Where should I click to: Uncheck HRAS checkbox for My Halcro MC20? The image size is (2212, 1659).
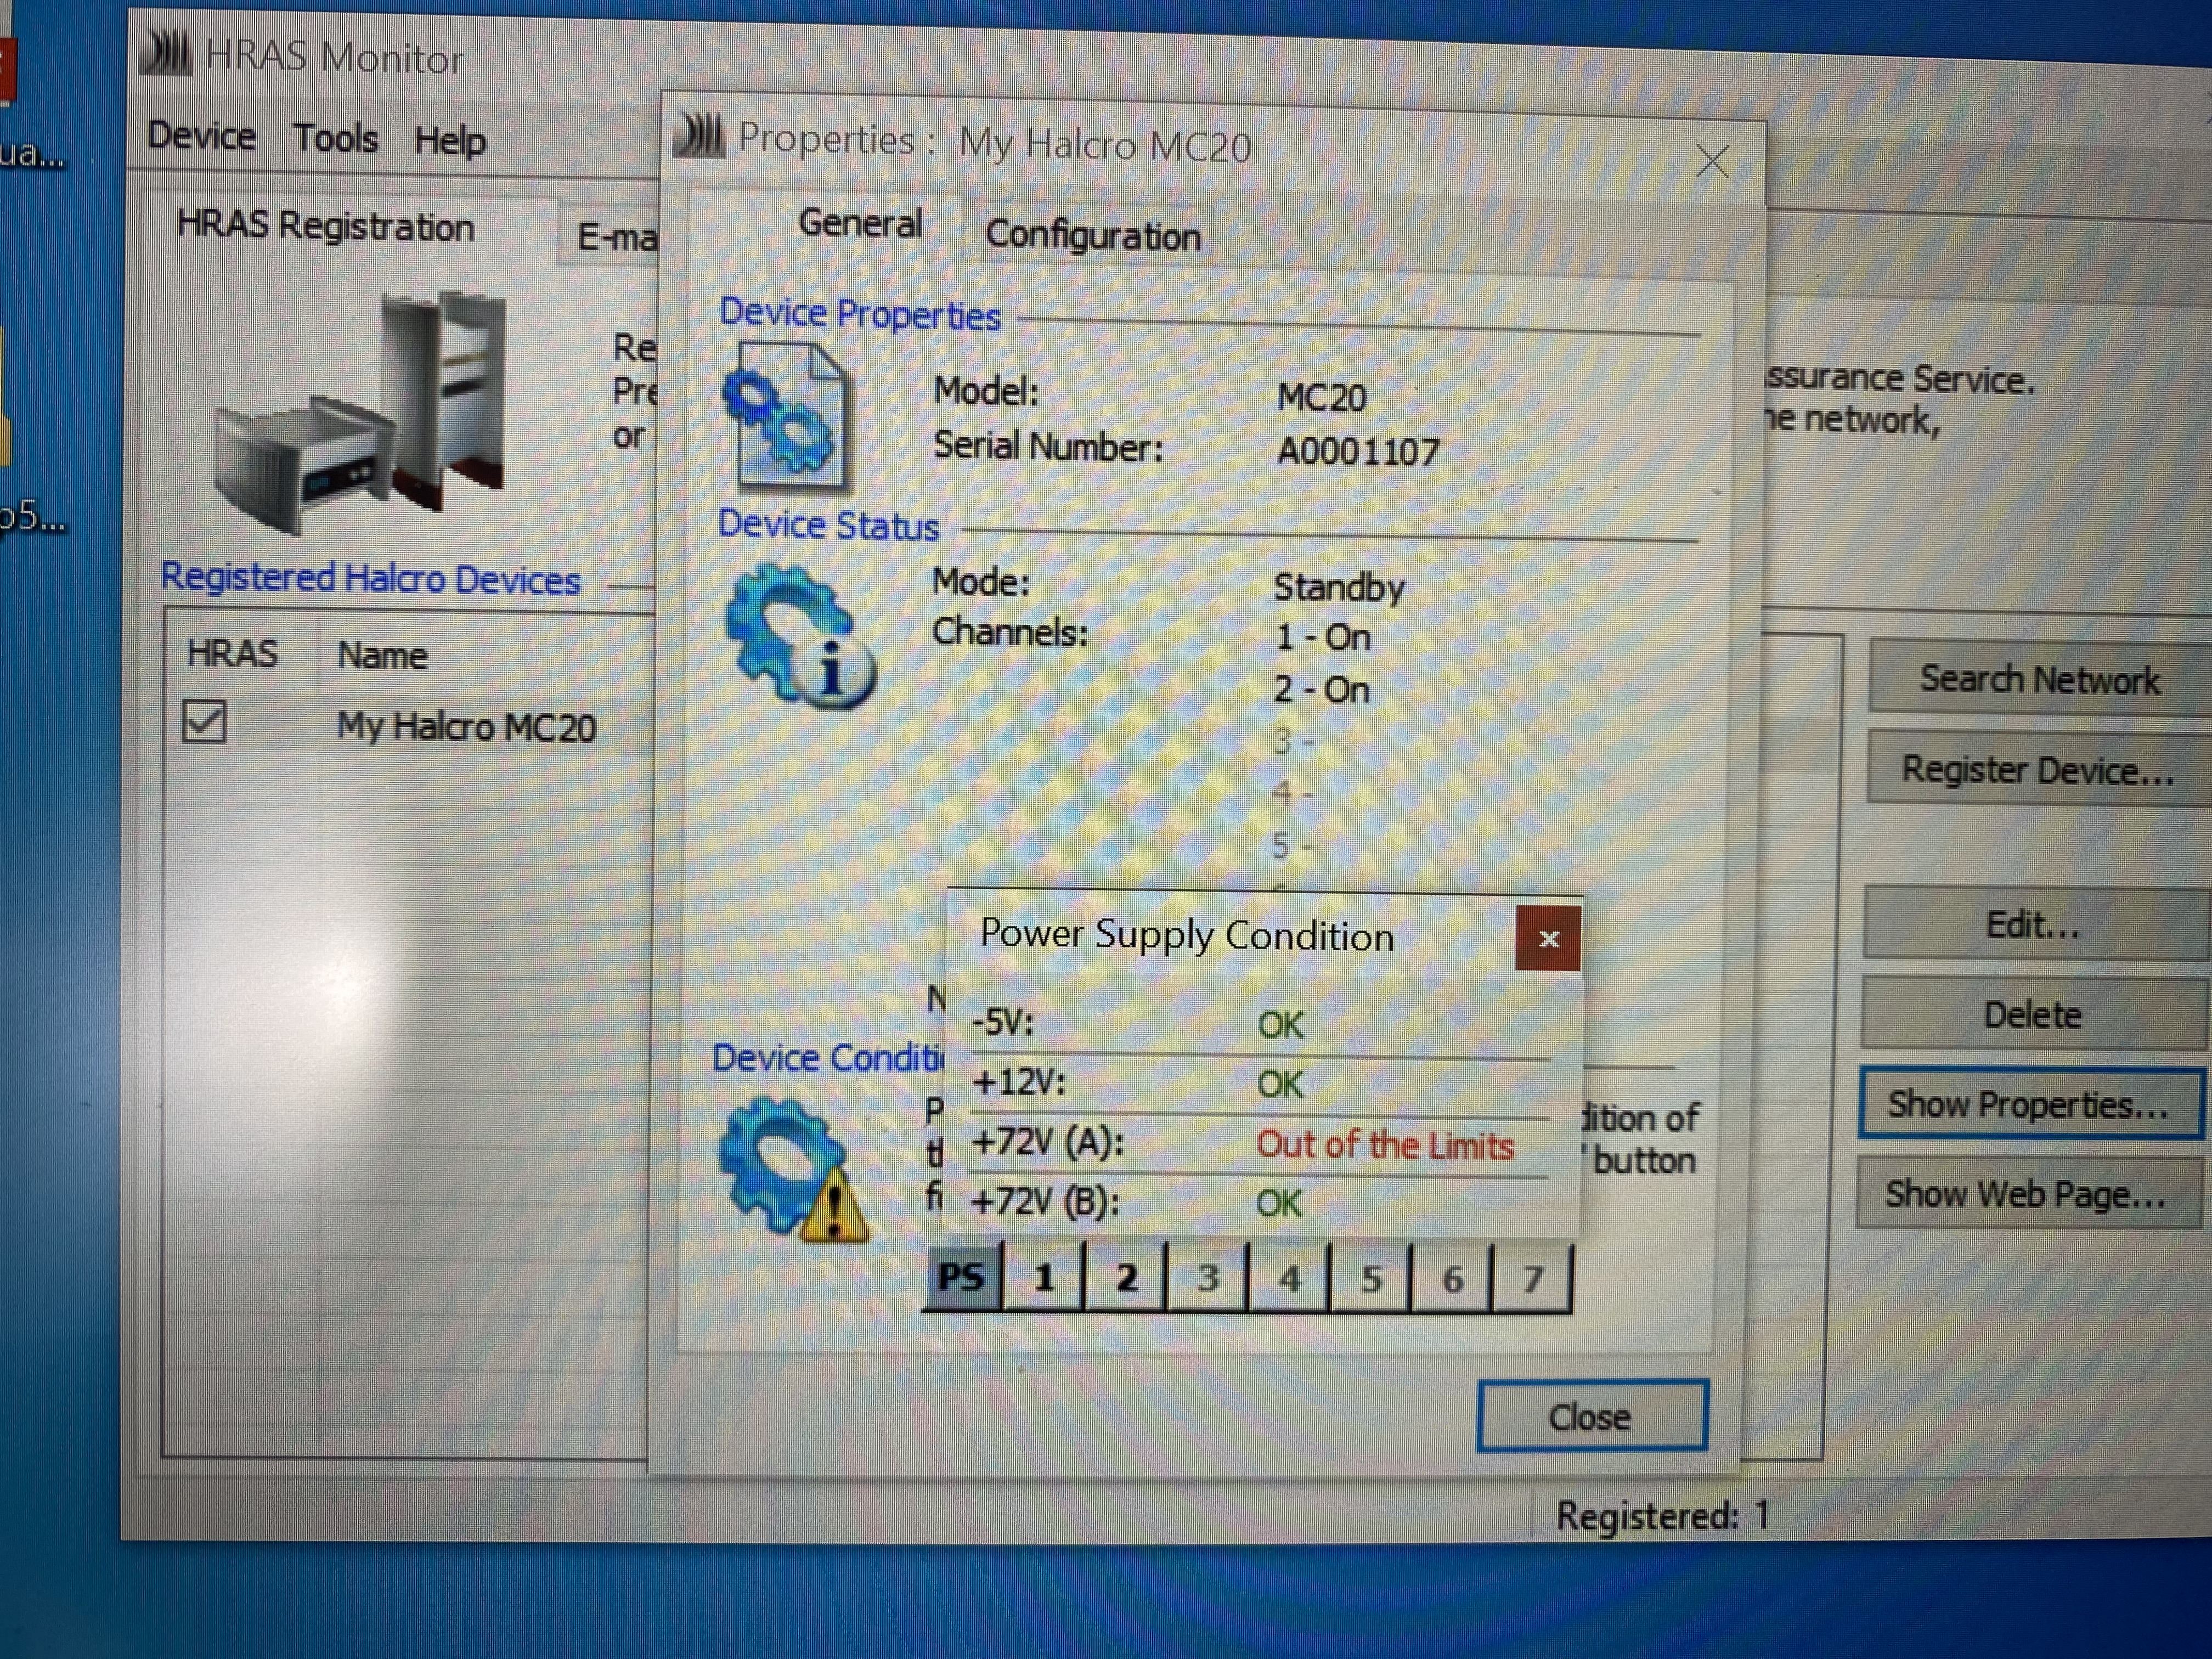coord(204,722)
